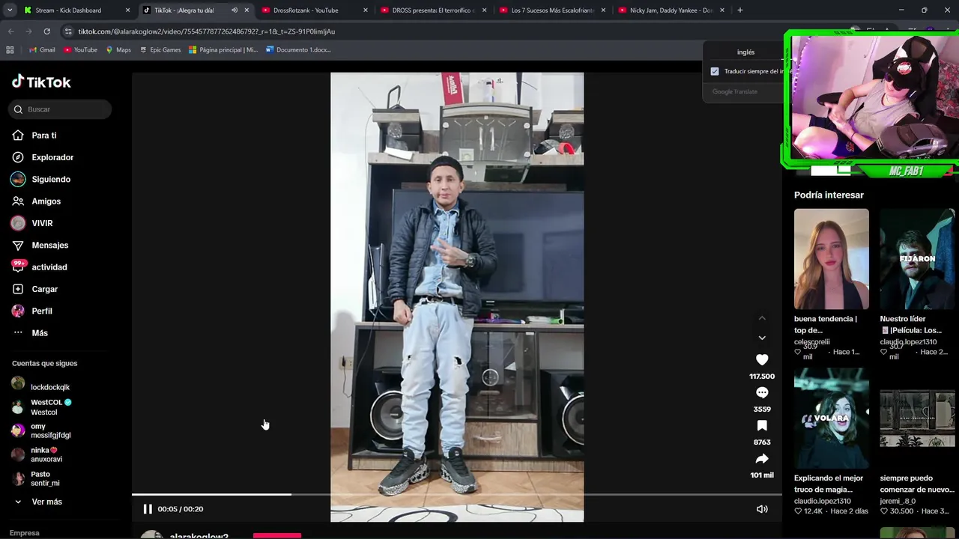Click the browser address bar URL
The height and width of the screenshot is (539, 959).
[x=207, y=31]
